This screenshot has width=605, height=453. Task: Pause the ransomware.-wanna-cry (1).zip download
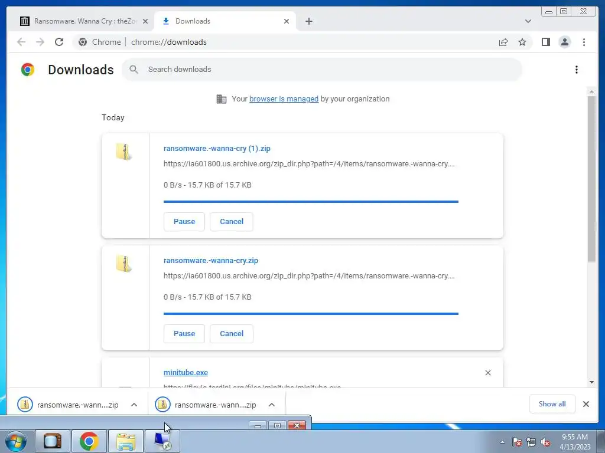click(x=184, y=222)
